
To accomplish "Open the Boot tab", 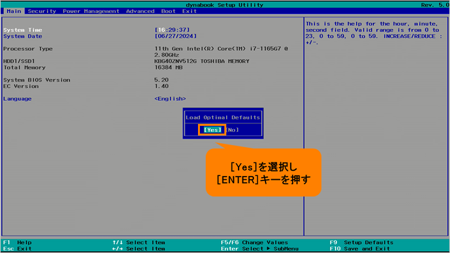I will 168,11.
